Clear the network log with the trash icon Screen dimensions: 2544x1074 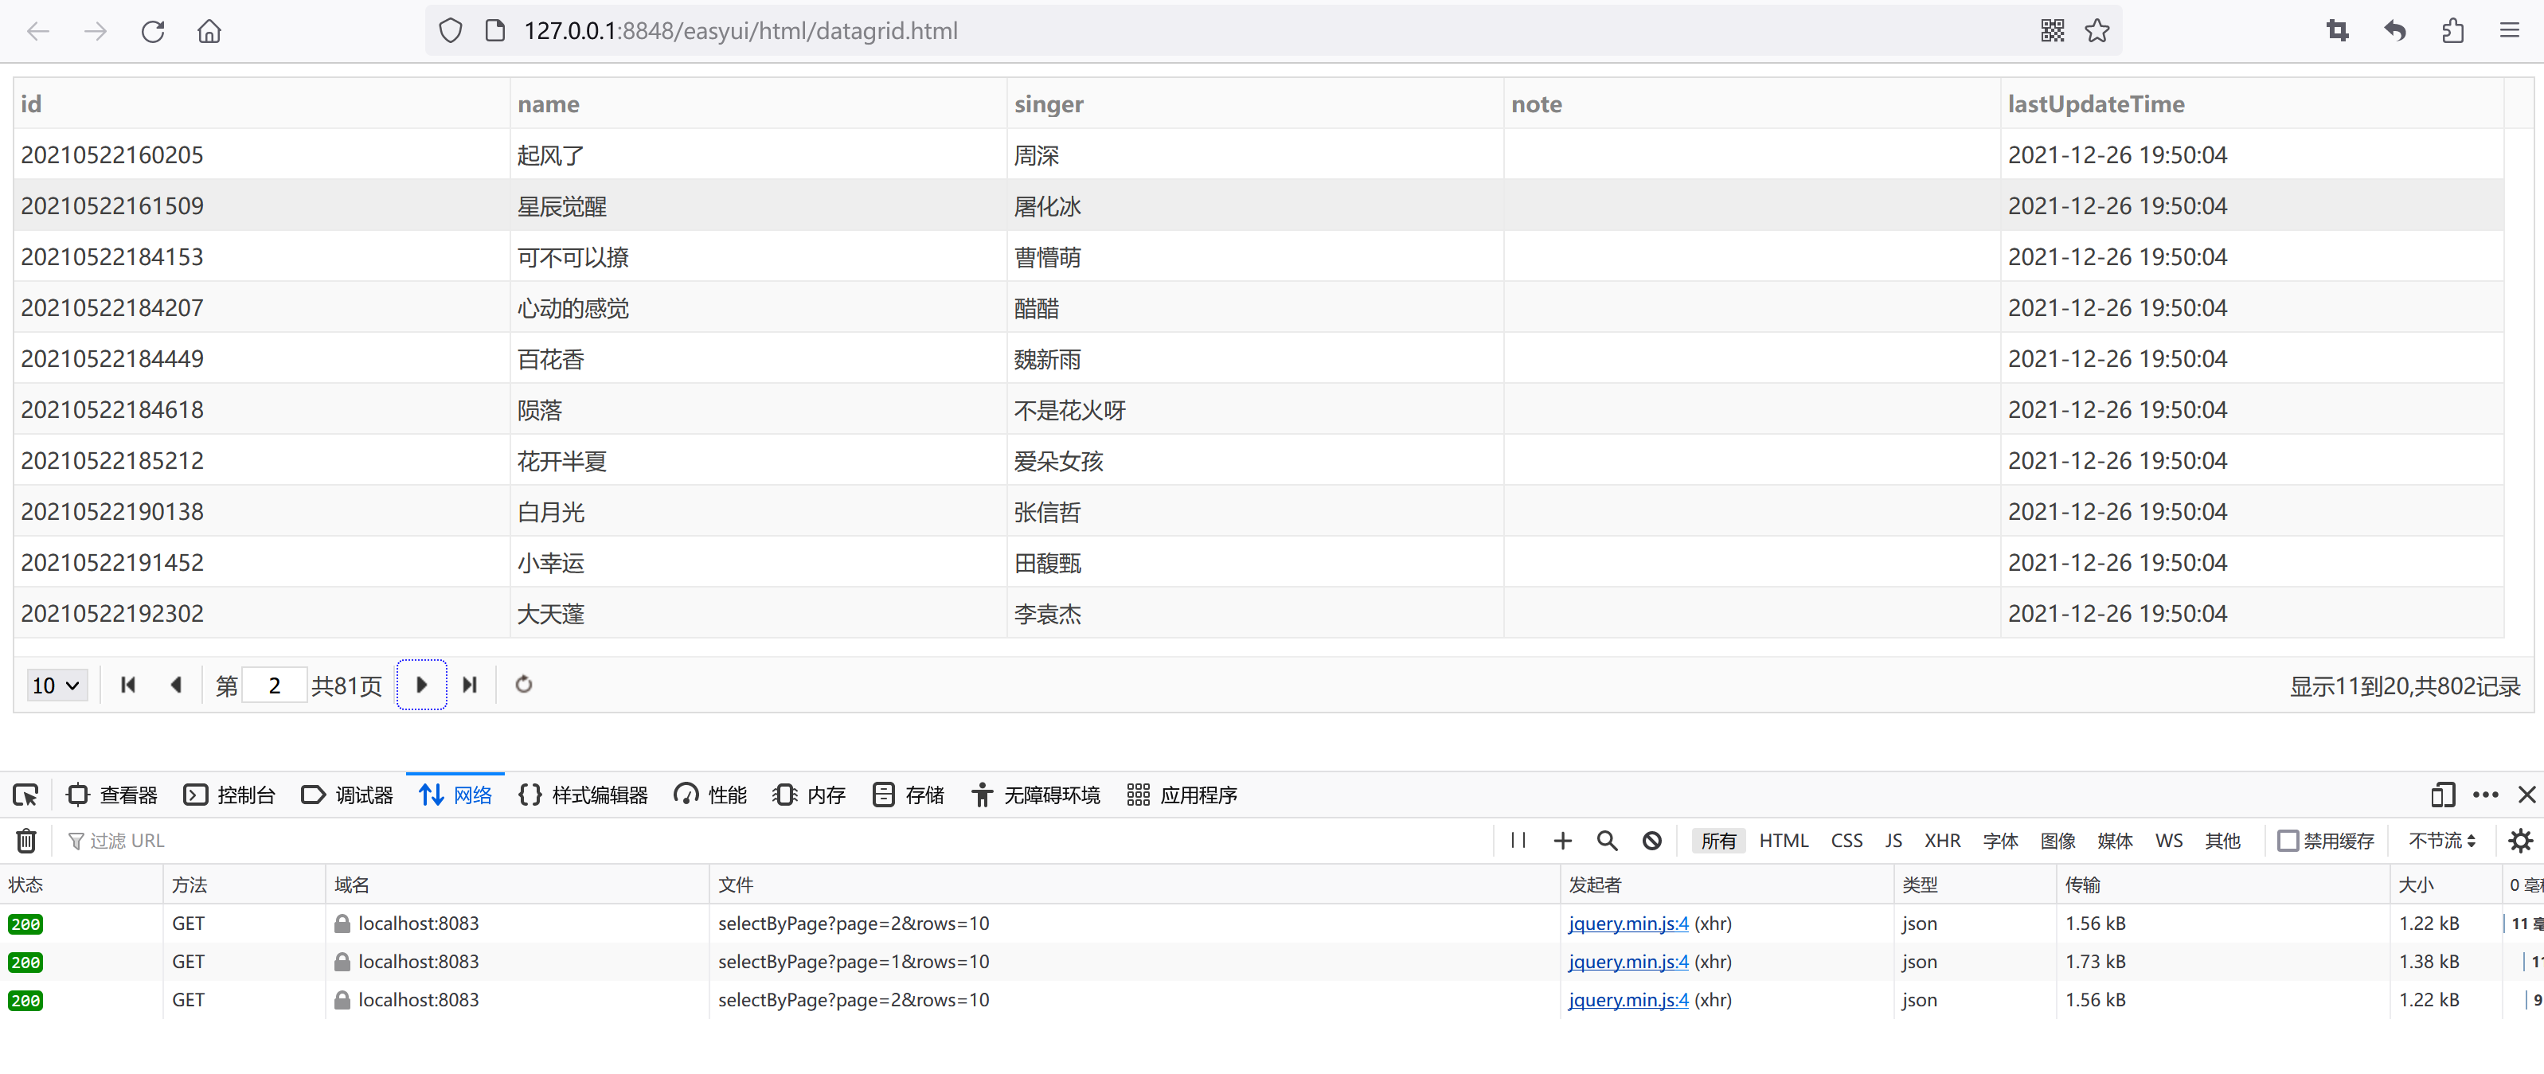coord(26,841)
